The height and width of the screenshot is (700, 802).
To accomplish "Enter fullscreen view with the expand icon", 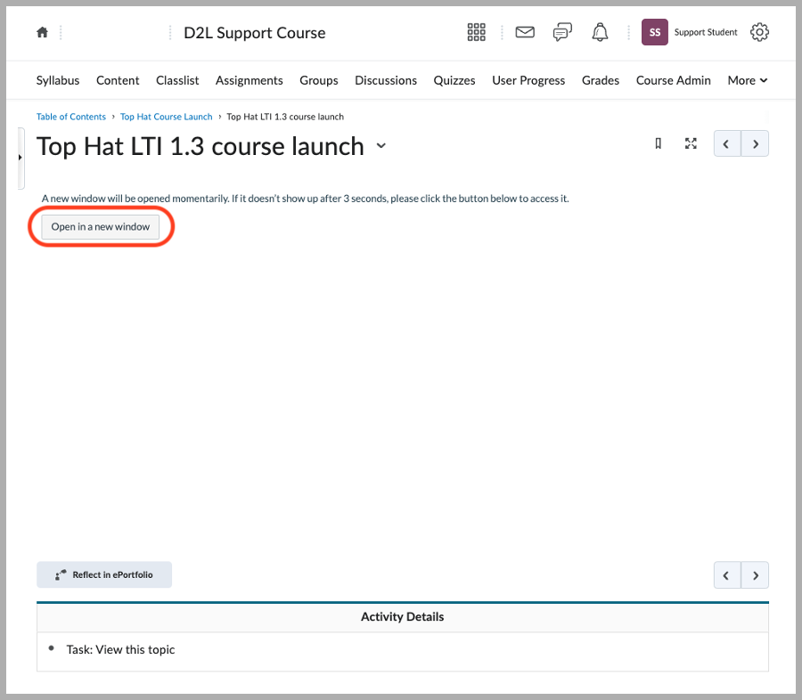I will click(691, 142).
